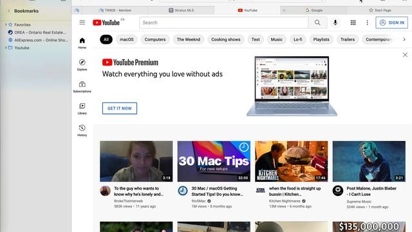412x232 pixels.
Task: Go to Home in sidebar
Action: [x=82, y=43]
